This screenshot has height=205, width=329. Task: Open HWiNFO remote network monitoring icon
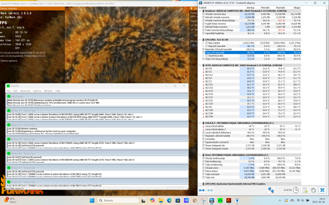[x=271, y=190]
